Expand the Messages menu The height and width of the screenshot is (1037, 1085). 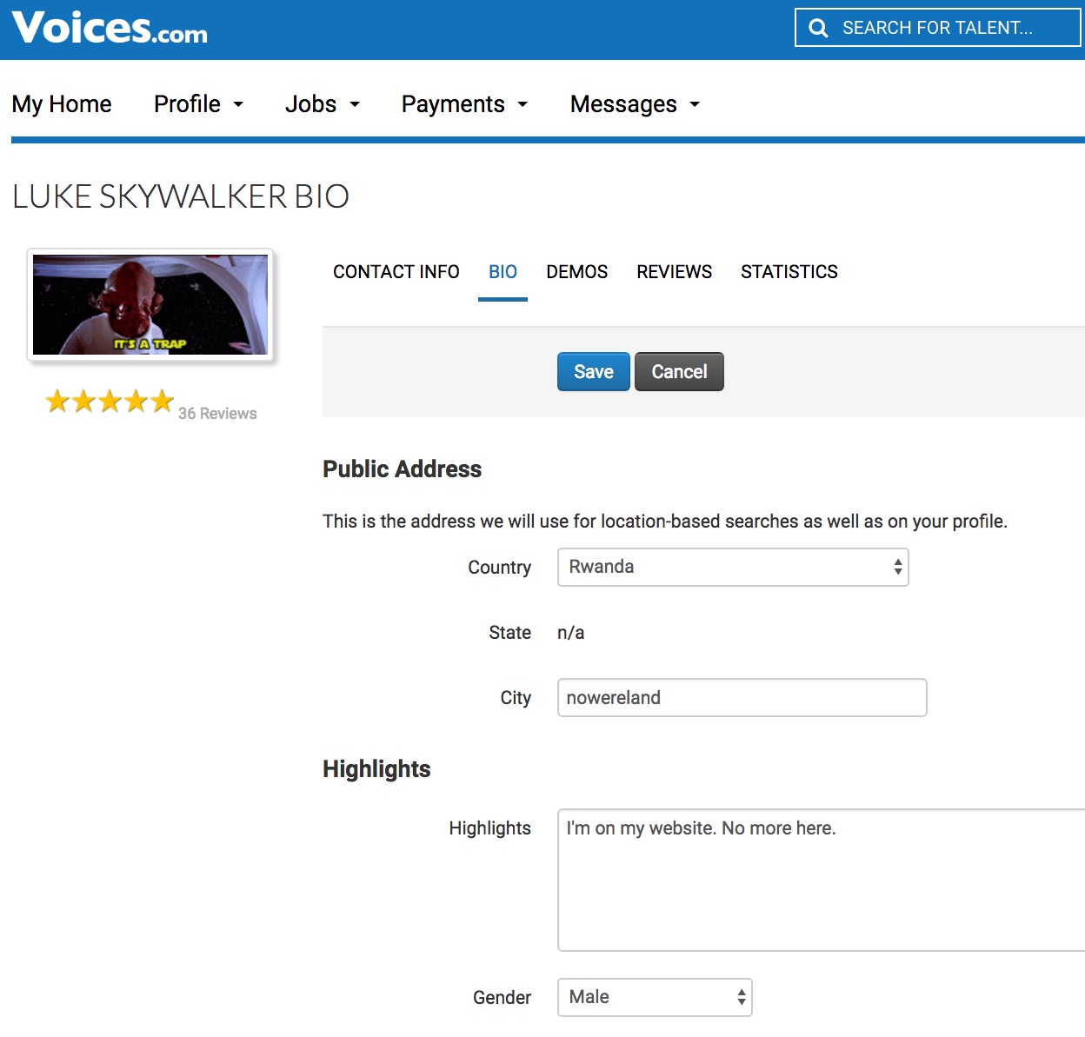click(635, 104)
